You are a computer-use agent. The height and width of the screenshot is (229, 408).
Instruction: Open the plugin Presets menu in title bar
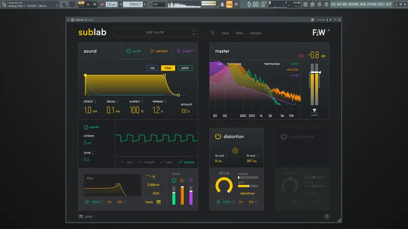(x=321, y=19)
